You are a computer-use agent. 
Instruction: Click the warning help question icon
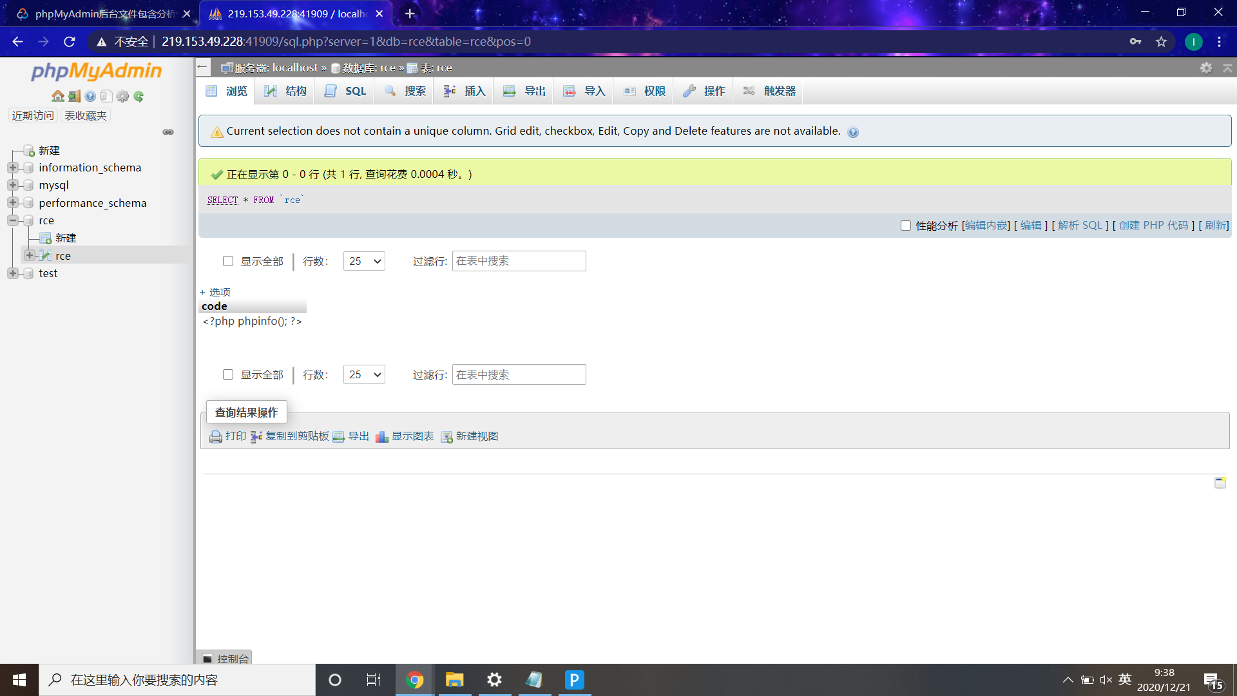click(x=853, y=132)
